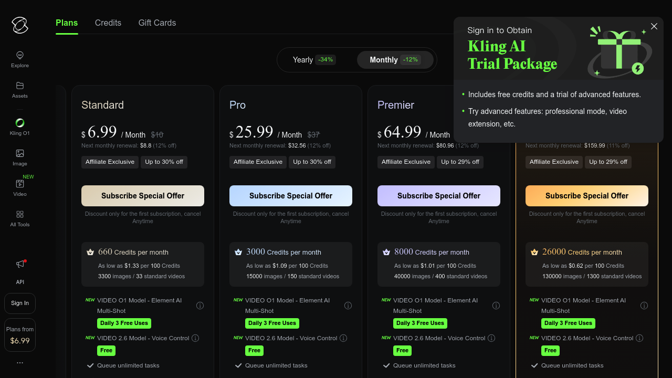The width and height of the screenshot is (672, 378).
Task: Click the Kling AI logo icon
Action: [x=20, y=25]
